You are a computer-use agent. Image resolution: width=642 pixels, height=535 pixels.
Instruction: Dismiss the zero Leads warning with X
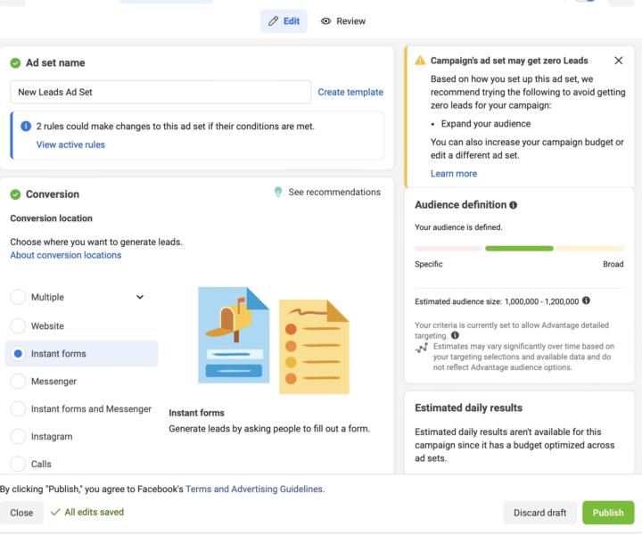619,61
